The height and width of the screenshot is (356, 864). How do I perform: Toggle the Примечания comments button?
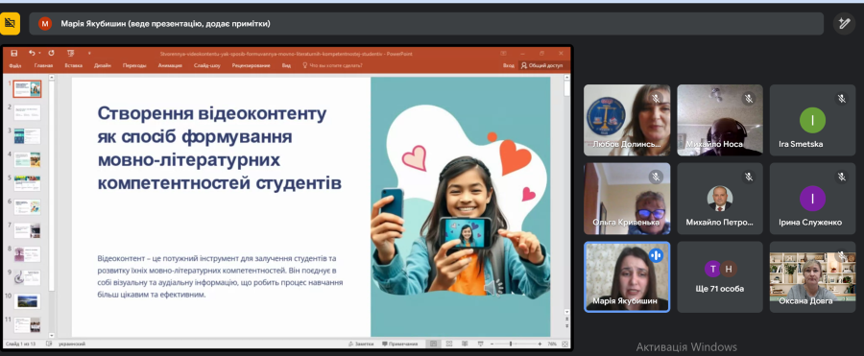pyautogui.click(x=400, y=344)
